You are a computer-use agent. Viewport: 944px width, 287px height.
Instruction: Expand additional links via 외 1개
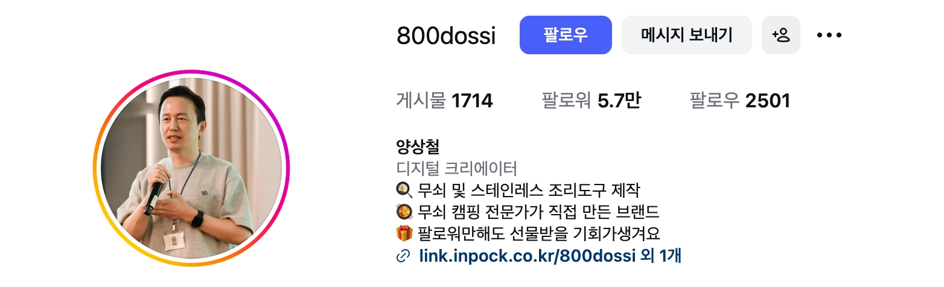[661, 256]
